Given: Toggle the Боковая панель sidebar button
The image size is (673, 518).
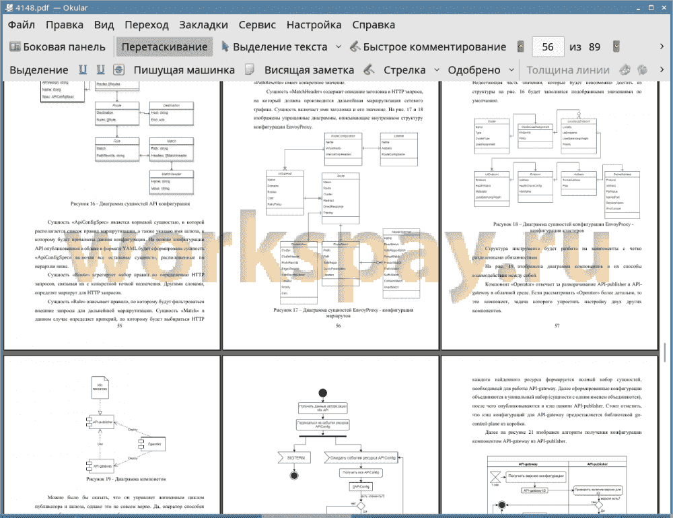Looking at the screenshot, I should pos(57,47).
